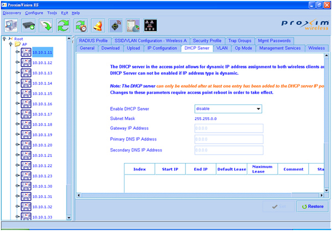Switch to the Op Mode tab

[243, 48]
